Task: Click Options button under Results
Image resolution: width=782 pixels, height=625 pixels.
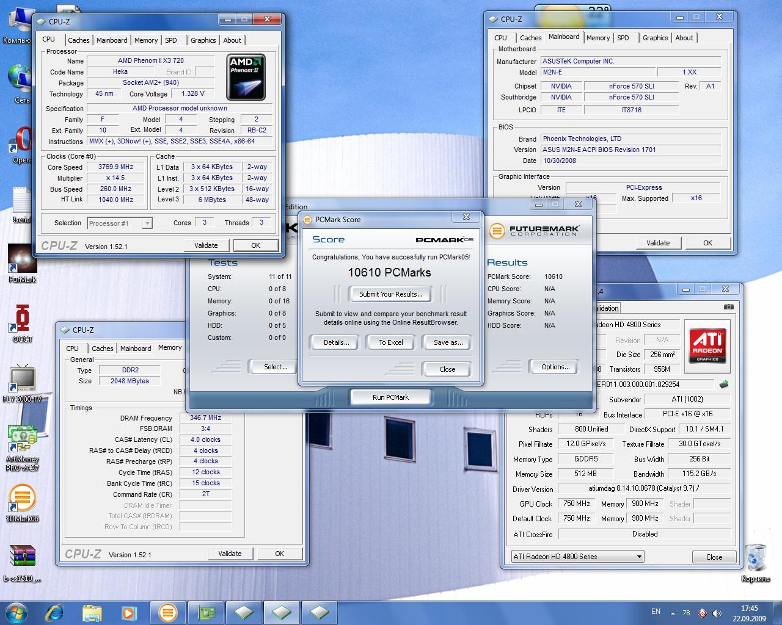Action: pos(555,367)
